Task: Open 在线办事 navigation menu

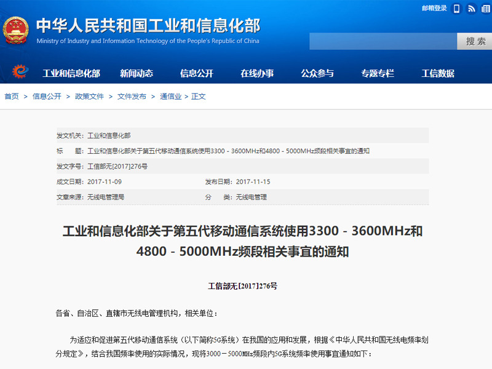Action: [x=257, y=73]
